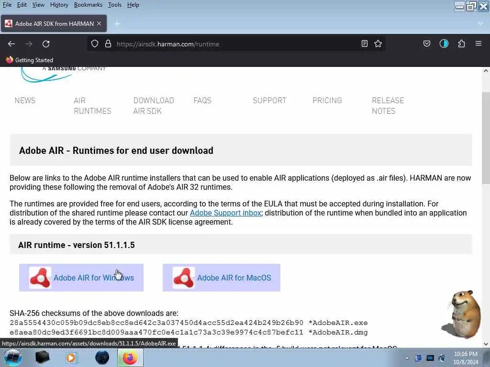Open the Bookmarks menu

[x=88, y=5]
